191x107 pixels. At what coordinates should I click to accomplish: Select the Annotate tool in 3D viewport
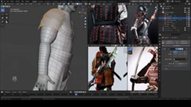3,22
